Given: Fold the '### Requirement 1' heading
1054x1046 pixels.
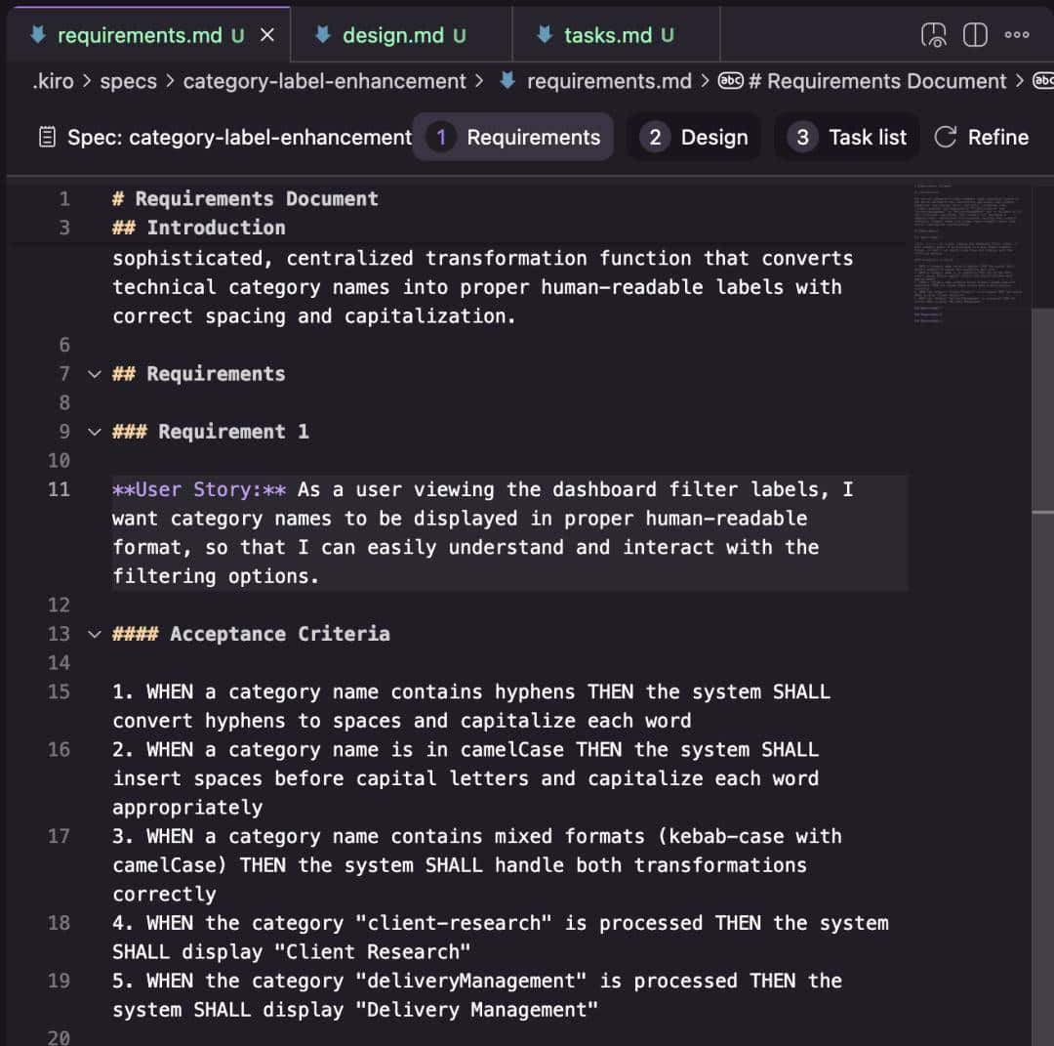Looking at the screenshot, I should point(95,432).
